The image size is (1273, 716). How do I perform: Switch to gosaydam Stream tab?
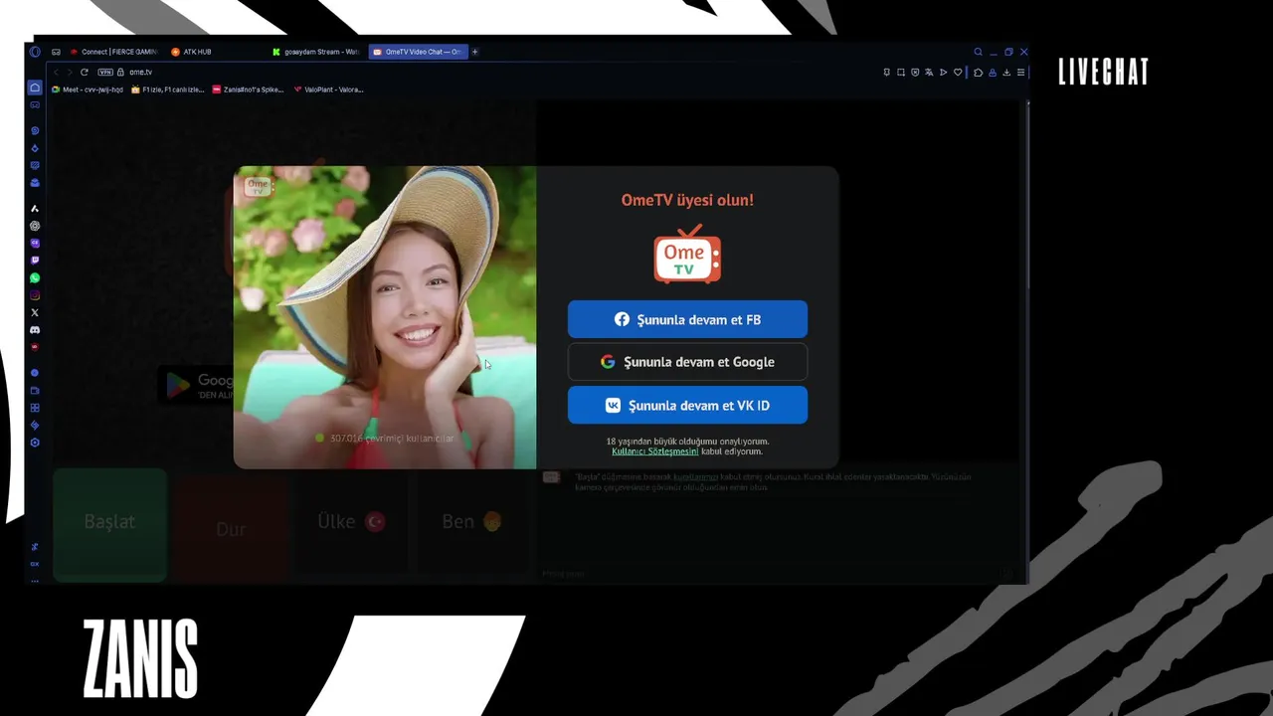click(316, 52)
